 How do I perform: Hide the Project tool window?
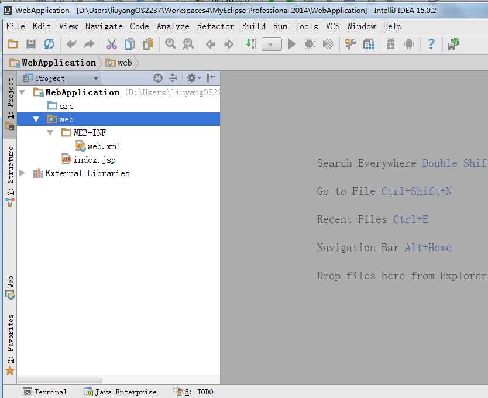pos(211,78)
